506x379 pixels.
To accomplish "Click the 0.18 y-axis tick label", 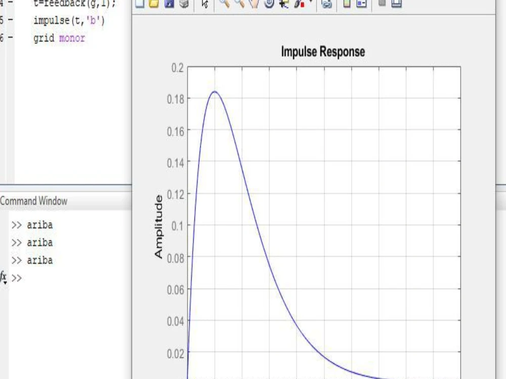I will pyautogui.click(x=176, y=99).
